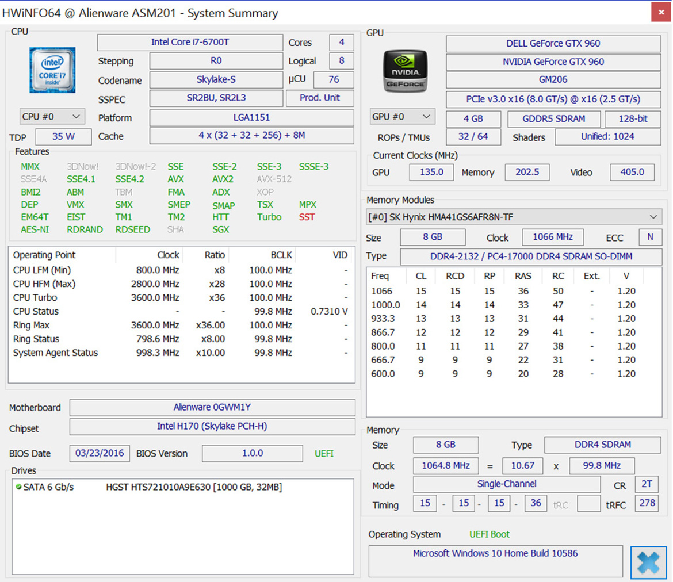673x582 pixels.
Task: Select the Intel H170 chipset field
Action: 212,426
